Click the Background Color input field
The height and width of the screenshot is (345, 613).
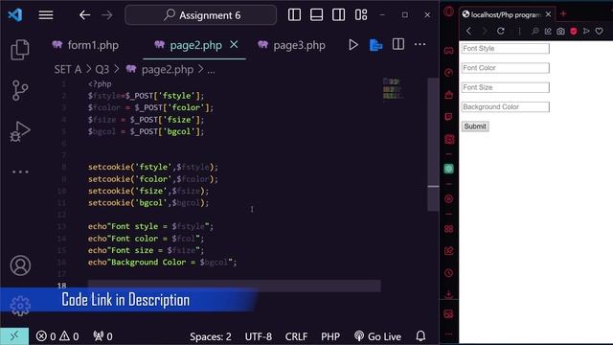click(505, 106)
